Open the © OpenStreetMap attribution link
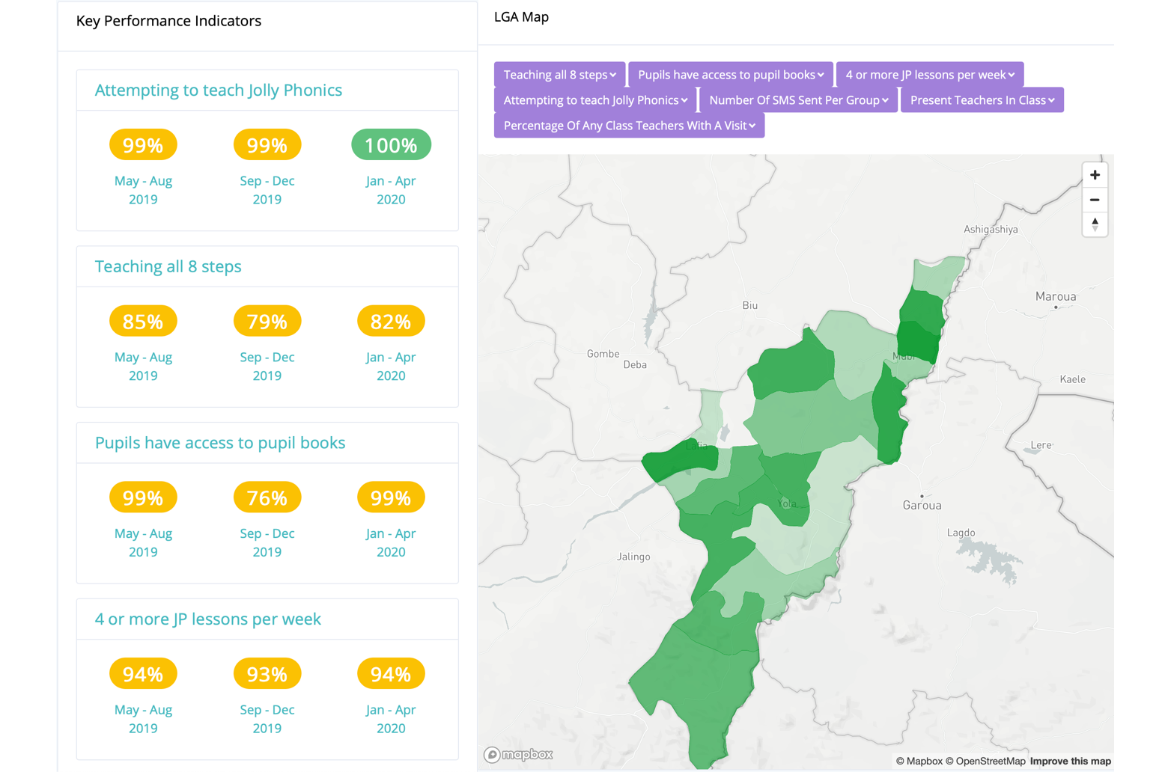This screenshot has width=1168, height=772. [985, 761]
